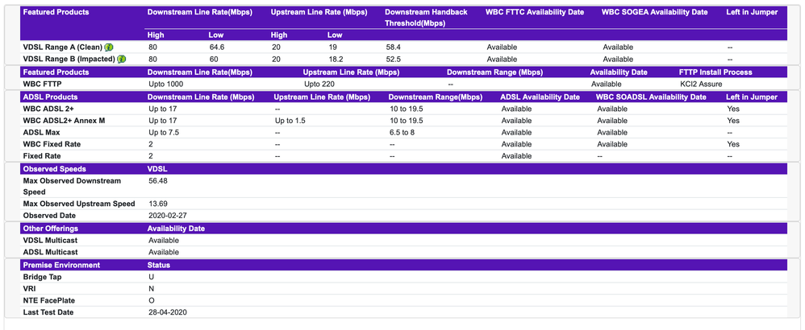Viewport: 805px width, 330px height.
Task: Click WBC FTTP downstream rate Upto 1000
Action: tap(166, 84)
